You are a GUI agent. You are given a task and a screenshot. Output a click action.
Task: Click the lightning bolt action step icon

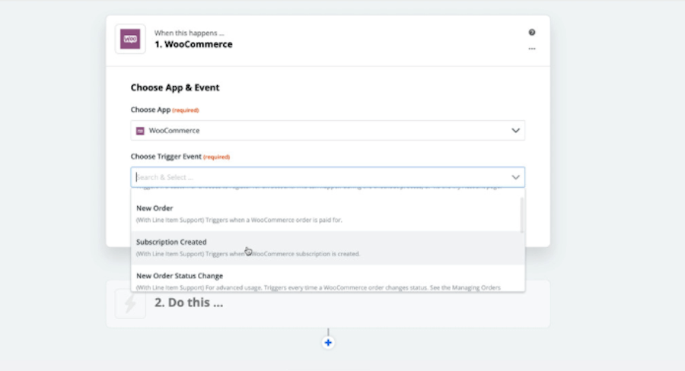pos(130,303)
